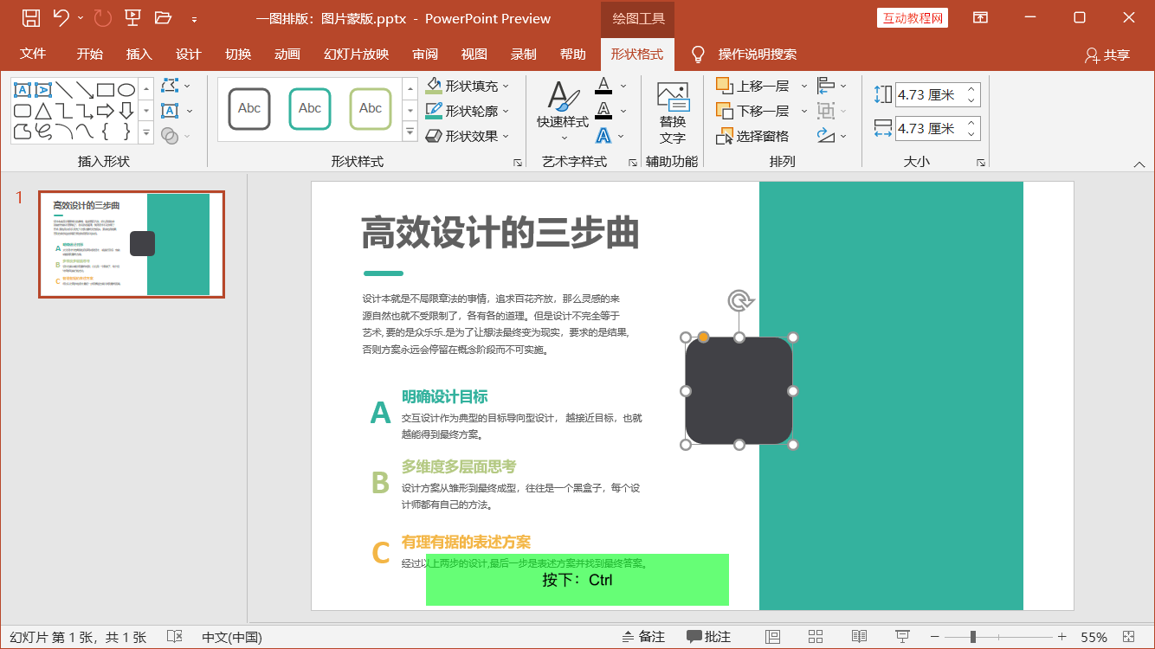Image resolution: width=1155 pixels, height=649 pixels.
Task: Open the Text Outline dropdown arrow
Action: pos(623,111)
